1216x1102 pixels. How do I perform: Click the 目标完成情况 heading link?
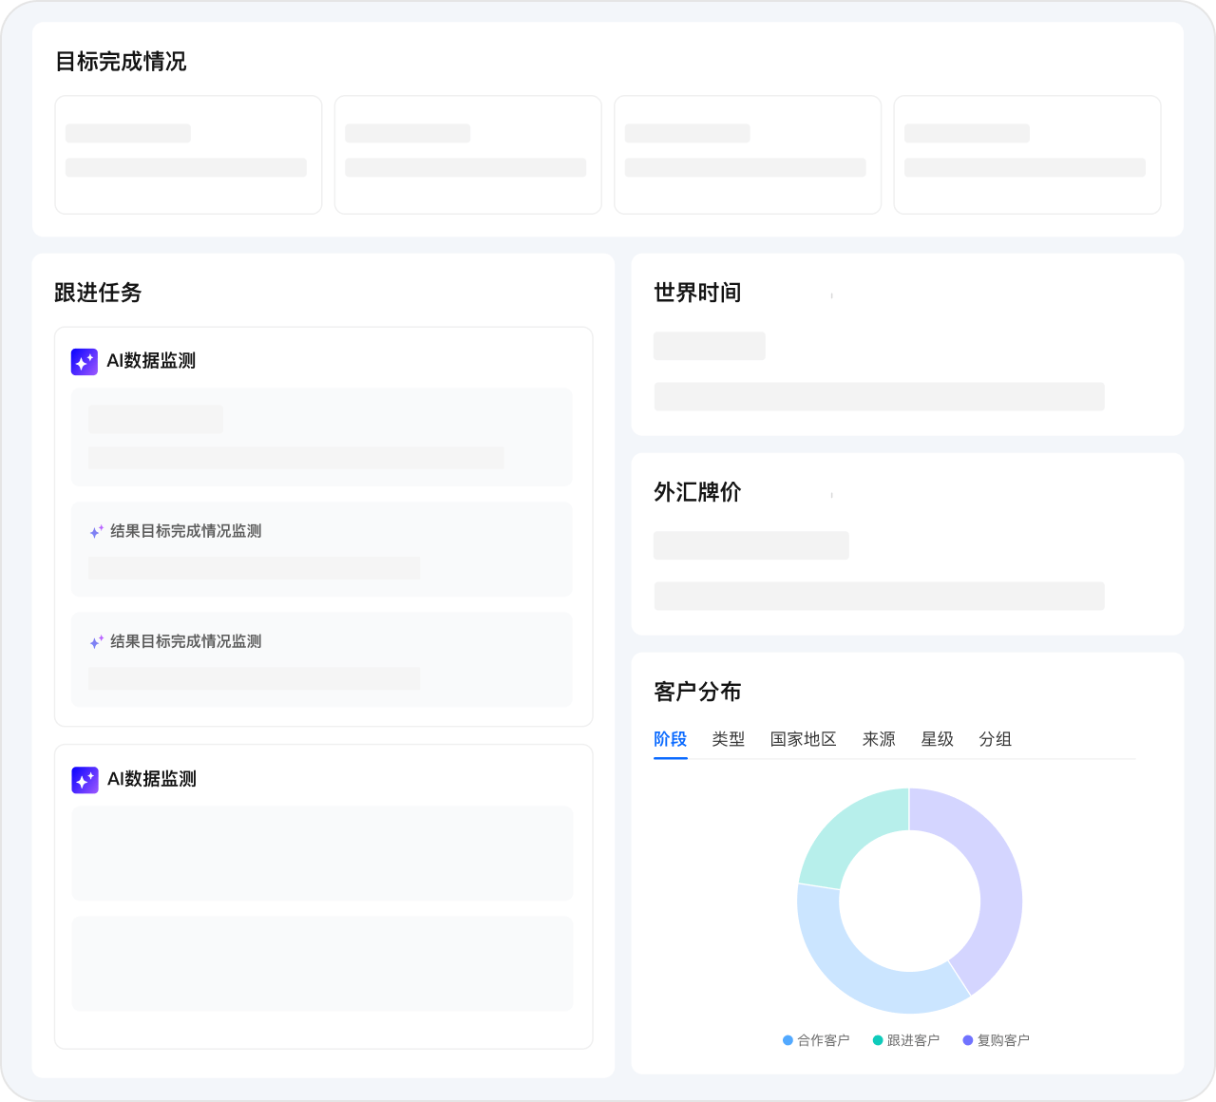click(x=122, y=62)
